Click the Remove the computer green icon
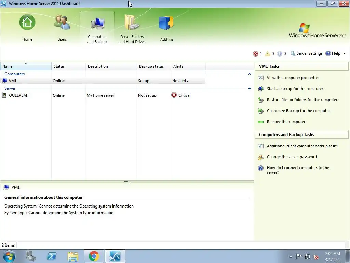Viewport: 350px width, 263px height. (x=261, y=122)
